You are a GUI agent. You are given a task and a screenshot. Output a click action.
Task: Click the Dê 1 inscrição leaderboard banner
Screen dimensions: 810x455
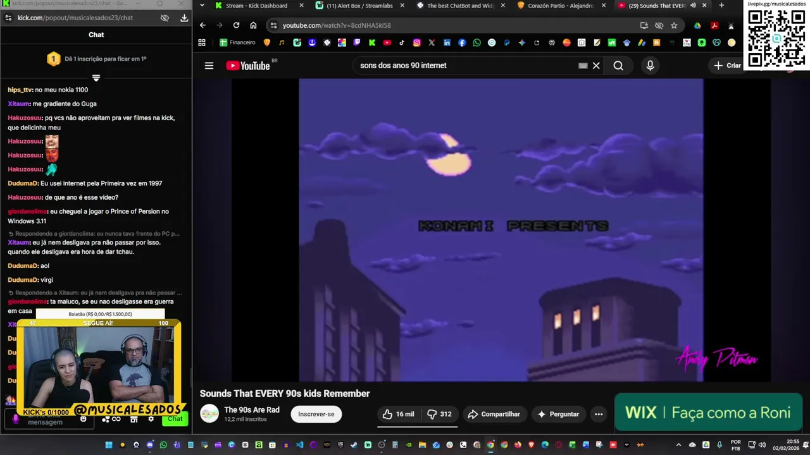click(x=96, y=59)
